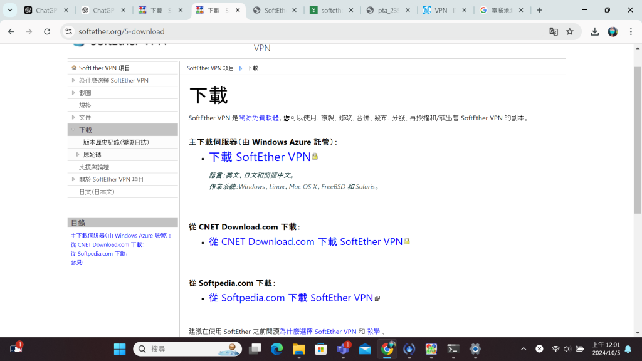Open 版本歷史記錄(變更日誌) sidebar item

(116, 142)
